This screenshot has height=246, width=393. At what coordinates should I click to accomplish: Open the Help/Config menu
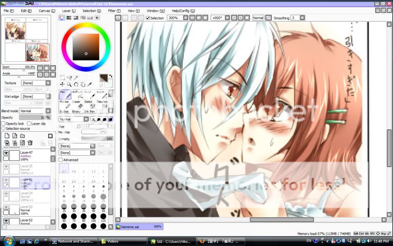pyautogui.click(x=183, y=11)
